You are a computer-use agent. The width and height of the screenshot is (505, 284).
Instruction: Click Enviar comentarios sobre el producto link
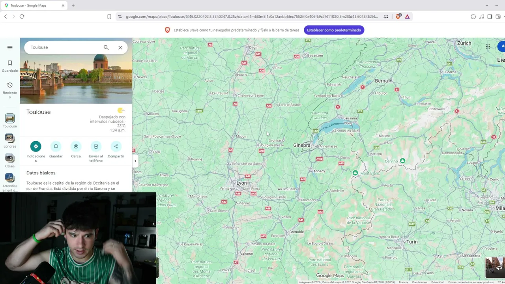(471, 282)
